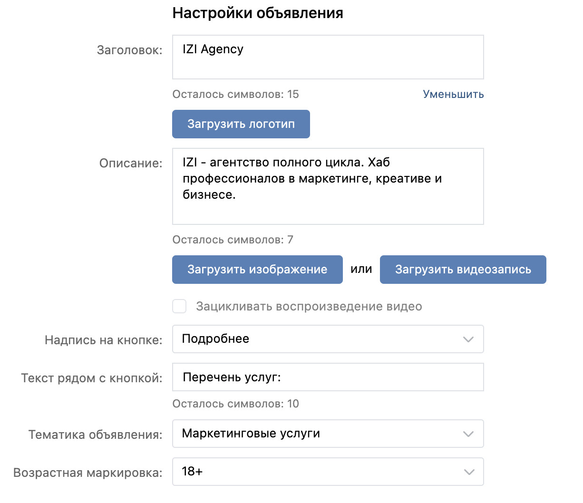The width and height of the screenshot is (583, 503).
Task: Click the Уменьшить link
Action: pos(453,94)
